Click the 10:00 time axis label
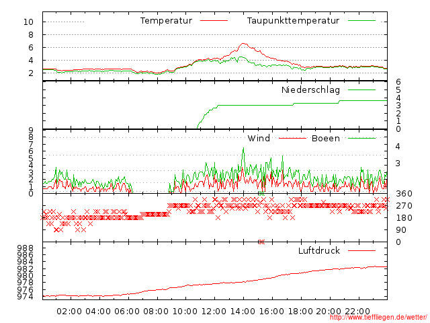This screenshot has height=323, width=430. [x=185, y=312]
